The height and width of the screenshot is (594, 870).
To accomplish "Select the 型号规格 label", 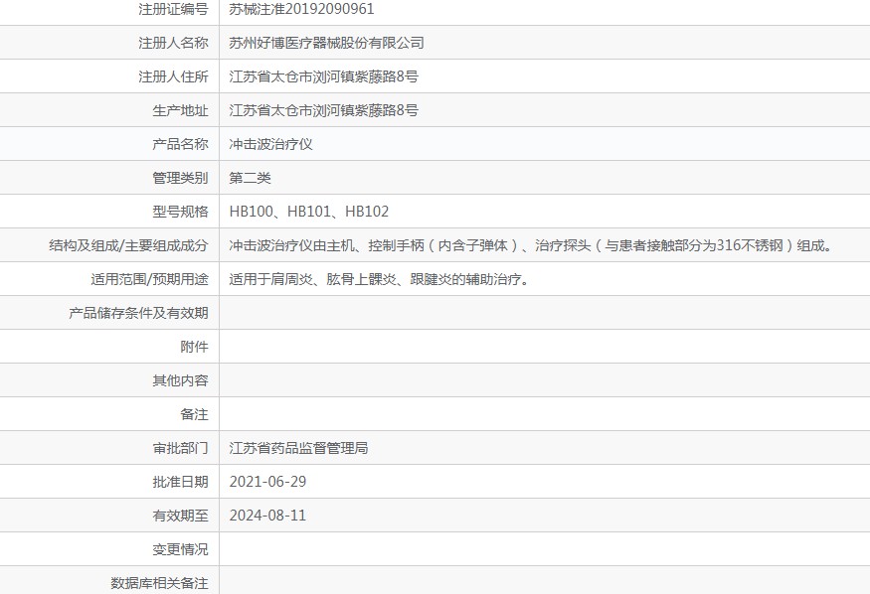I will click(x=180, y=212).
